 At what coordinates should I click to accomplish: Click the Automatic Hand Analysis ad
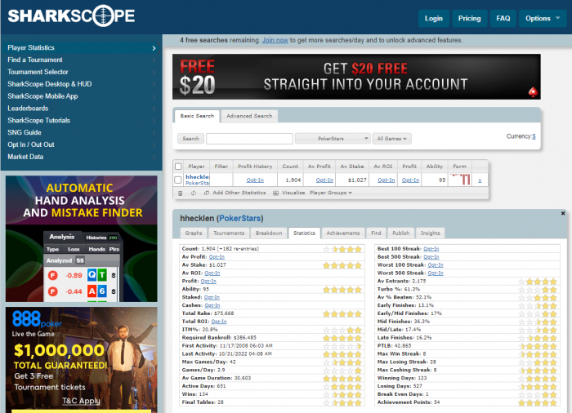[x=82, y=239]
